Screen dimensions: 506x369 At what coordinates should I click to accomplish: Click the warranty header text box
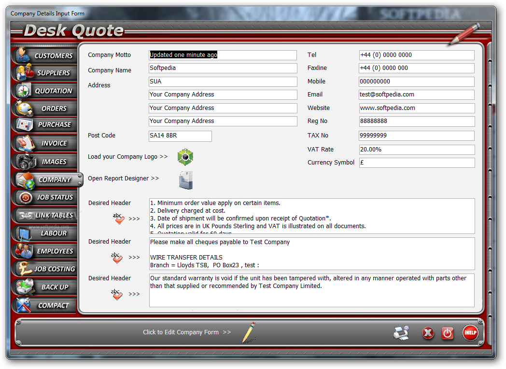click(x=312, y=290)
